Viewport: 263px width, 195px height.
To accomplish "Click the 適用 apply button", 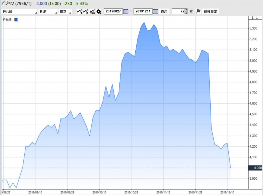I will click(x=164, y=12).
